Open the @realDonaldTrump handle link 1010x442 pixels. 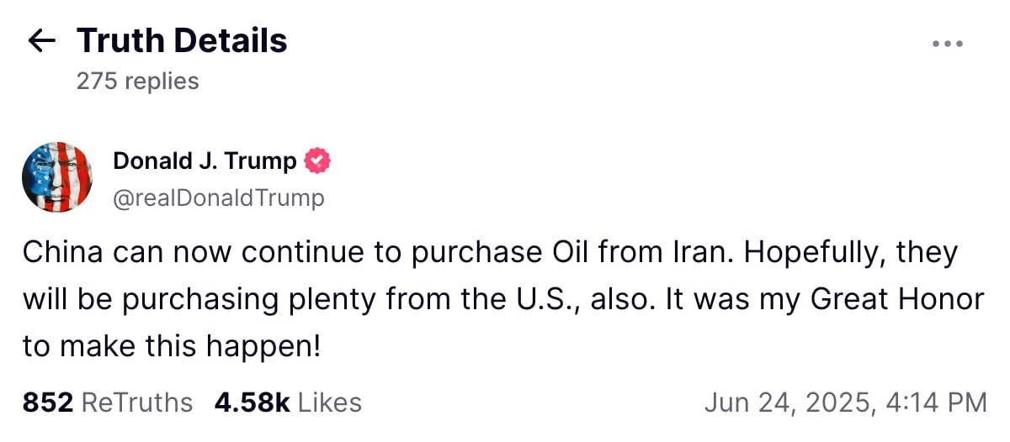[x=218, y=198]
